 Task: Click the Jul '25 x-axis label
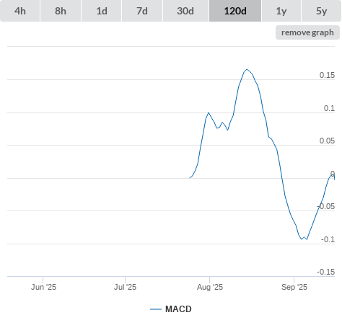coord(125,287)
